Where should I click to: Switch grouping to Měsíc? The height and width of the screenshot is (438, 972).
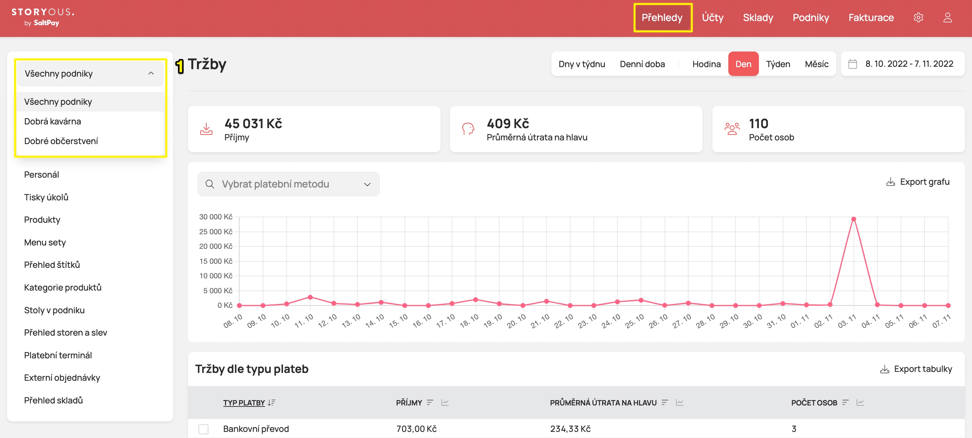click(x=817, y=64)
